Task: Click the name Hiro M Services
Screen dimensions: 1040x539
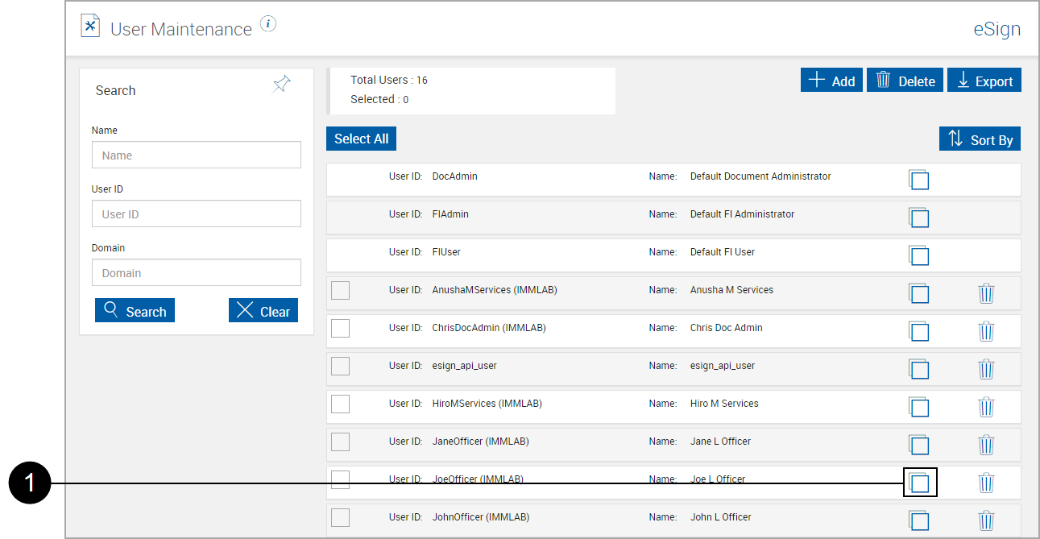Action: (724, 403)
